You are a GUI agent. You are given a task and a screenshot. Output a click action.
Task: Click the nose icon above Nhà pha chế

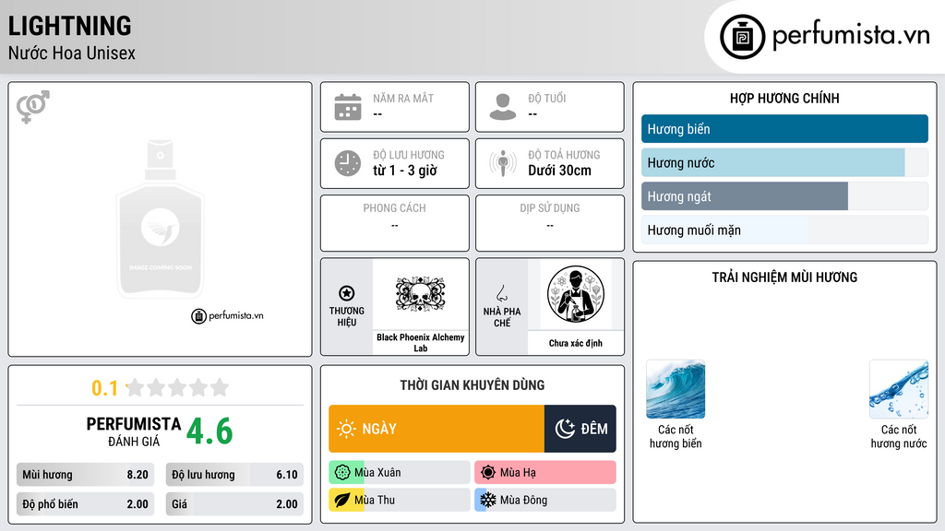pyautogui.click(x=501, y=293)
